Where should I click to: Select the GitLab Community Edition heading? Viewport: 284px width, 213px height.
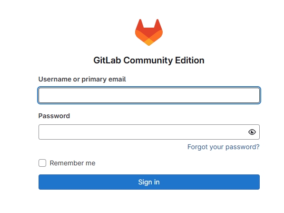pos(149,60)
